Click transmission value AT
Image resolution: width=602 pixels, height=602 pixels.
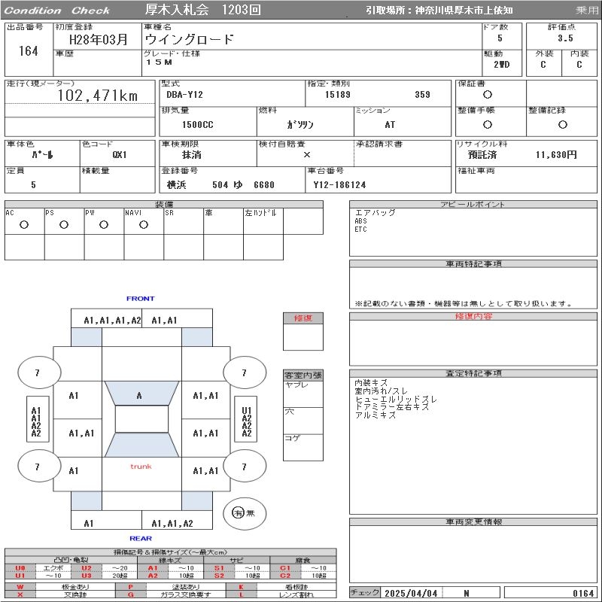[x=390, y=125]
